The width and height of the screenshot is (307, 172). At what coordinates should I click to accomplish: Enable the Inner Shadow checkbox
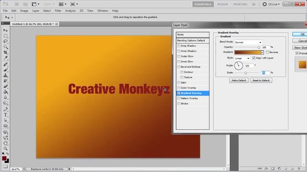(x=179, y=51)
